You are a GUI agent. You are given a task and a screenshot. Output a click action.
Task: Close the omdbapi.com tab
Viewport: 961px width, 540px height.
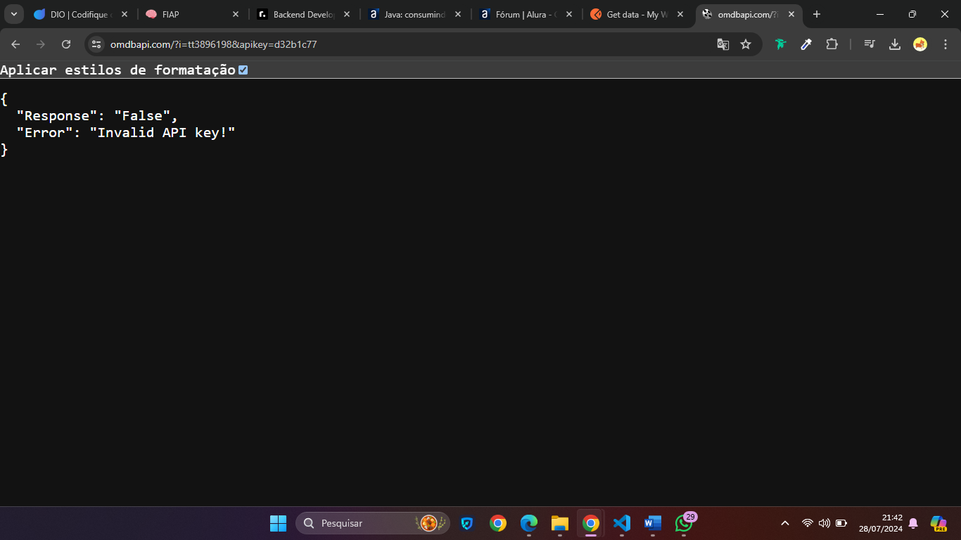pyautogui.click(x=791, y=14)
